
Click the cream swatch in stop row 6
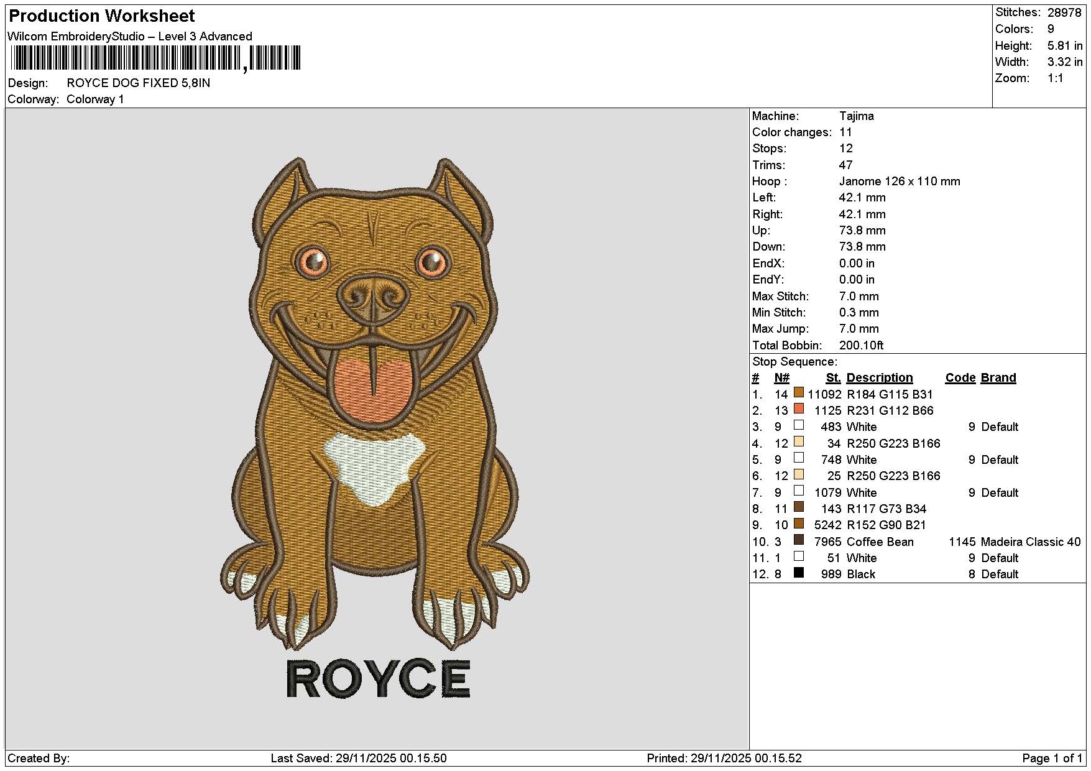point(799,474)
